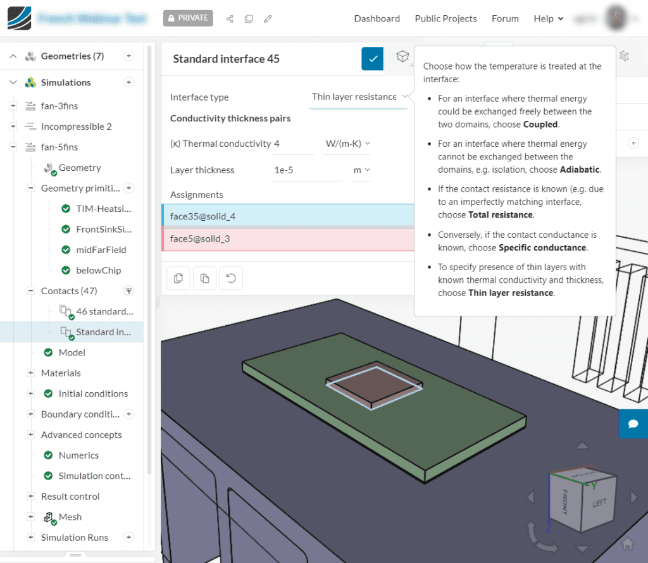Go to Public Projects
Screen dimensions: 648x563
(x=445, y=18)
